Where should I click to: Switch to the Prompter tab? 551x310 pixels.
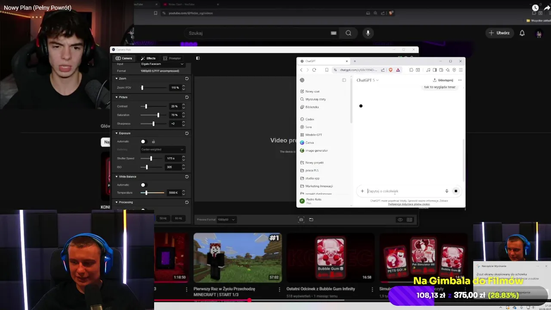(x=172, y=58)
